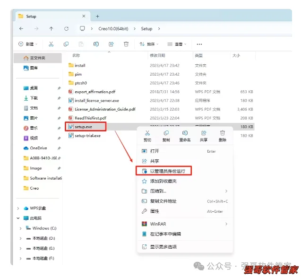Viewport: 301px width, 278px height.
Task: Sort by 修改日期 column header
Action: (157, 55)
